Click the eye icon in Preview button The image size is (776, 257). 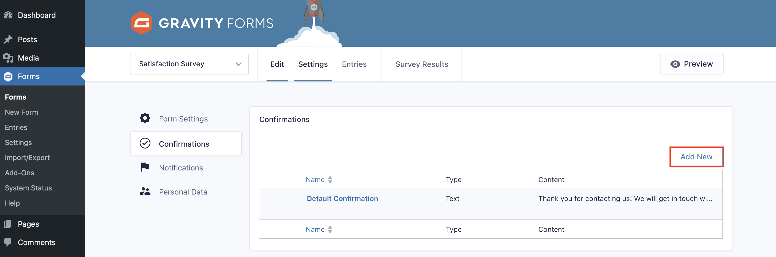tap(675, 64)
